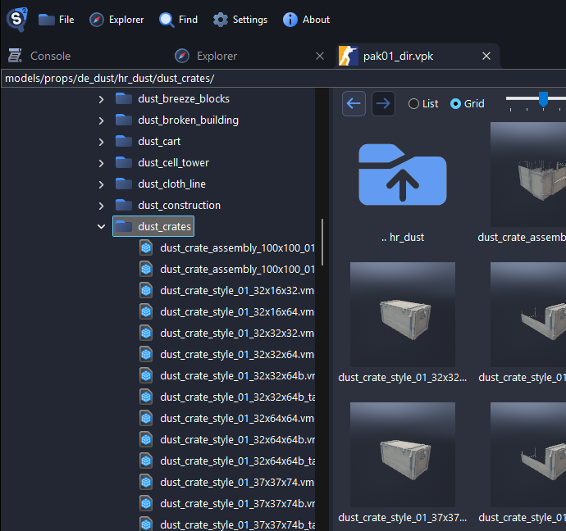Switch to Grid view mode

click(x=467, y=104)
